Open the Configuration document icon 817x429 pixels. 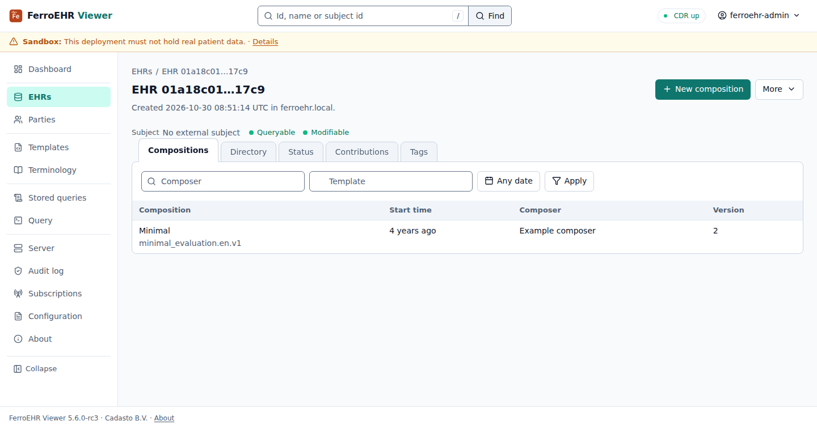click(x=18, y=316)
